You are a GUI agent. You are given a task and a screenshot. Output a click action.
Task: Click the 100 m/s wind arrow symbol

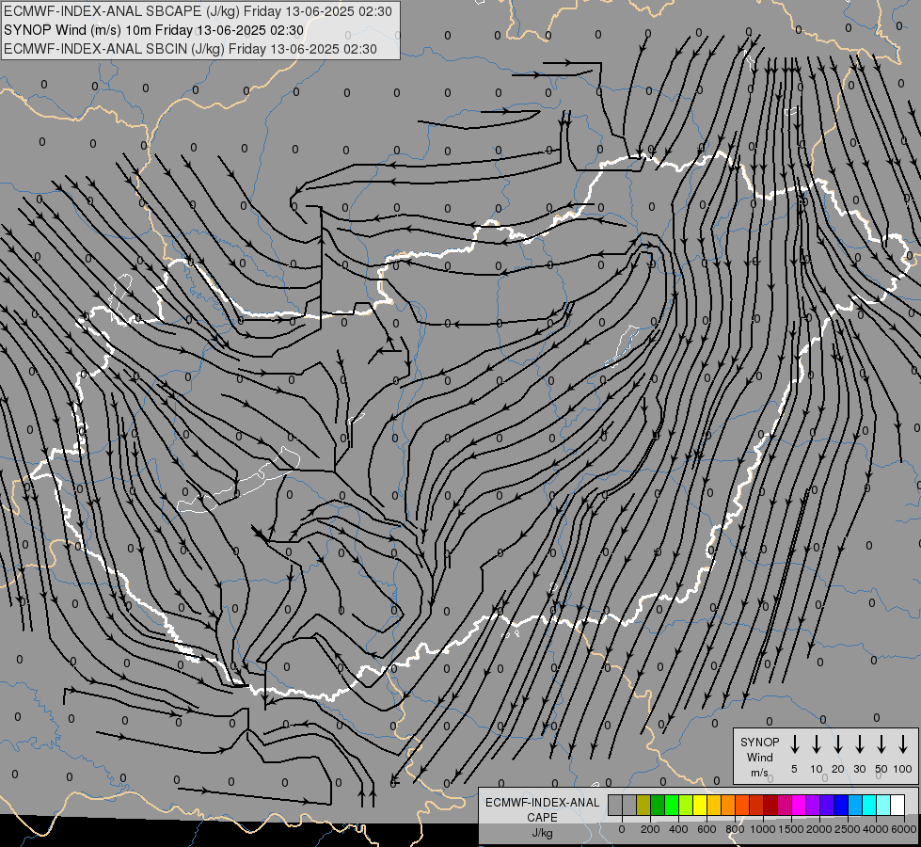click(903, 744)
